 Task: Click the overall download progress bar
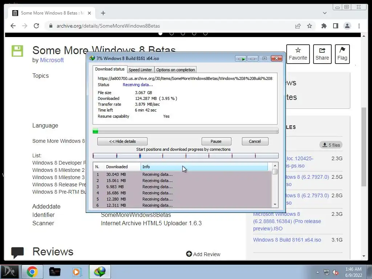click(186, 131)
